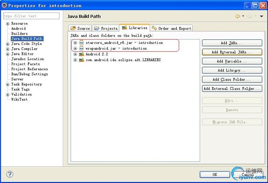
Task: Switch to the Projects tab
Action: pyautogui.click(x=106, y=28)
